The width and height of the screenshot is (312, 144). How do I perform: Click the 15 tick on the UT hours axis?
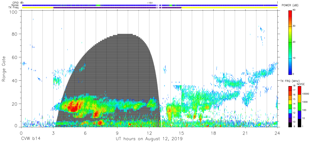coord(181,133)
